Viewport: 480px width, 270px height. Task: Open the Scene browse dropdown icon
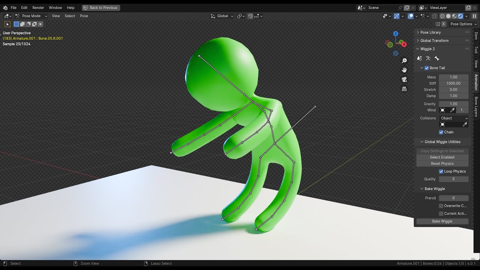361,7
